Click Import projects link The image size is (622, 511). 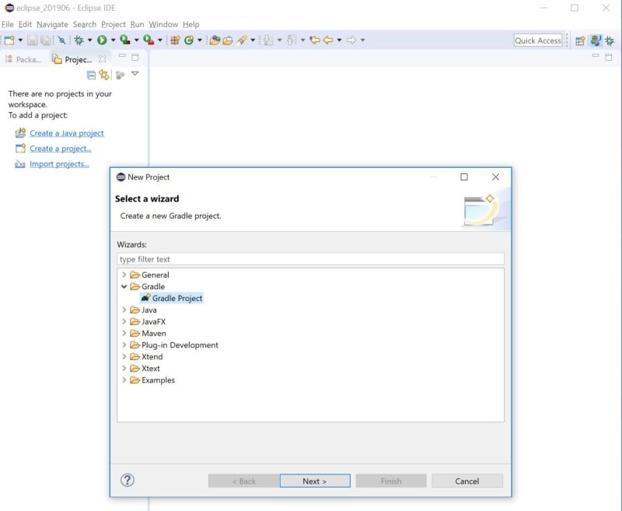(59, 164)
